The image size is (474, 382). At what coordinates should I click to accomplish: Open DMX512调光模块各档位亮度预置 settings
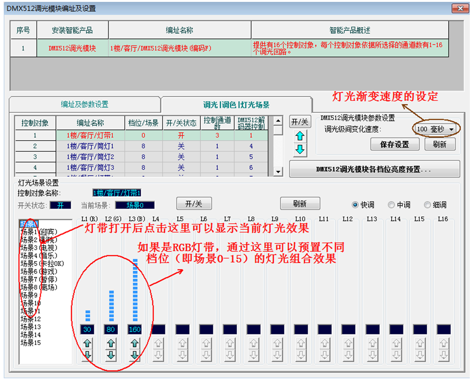(x=374, y=169)
